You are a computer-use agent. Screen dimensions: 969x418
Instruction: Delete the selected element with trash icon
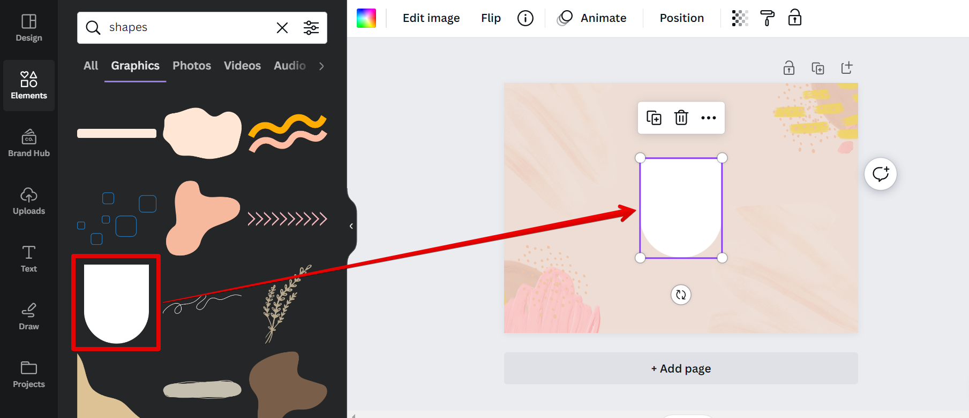(x=681, y=118)
